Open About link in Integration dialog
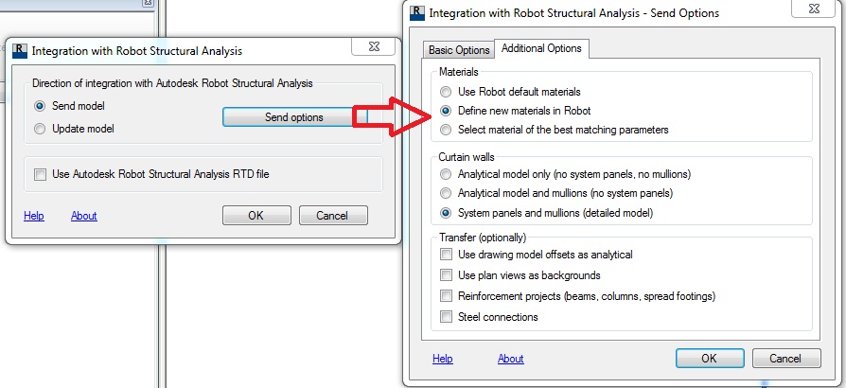This screenshot has width=846, height=388. [83, 216]
